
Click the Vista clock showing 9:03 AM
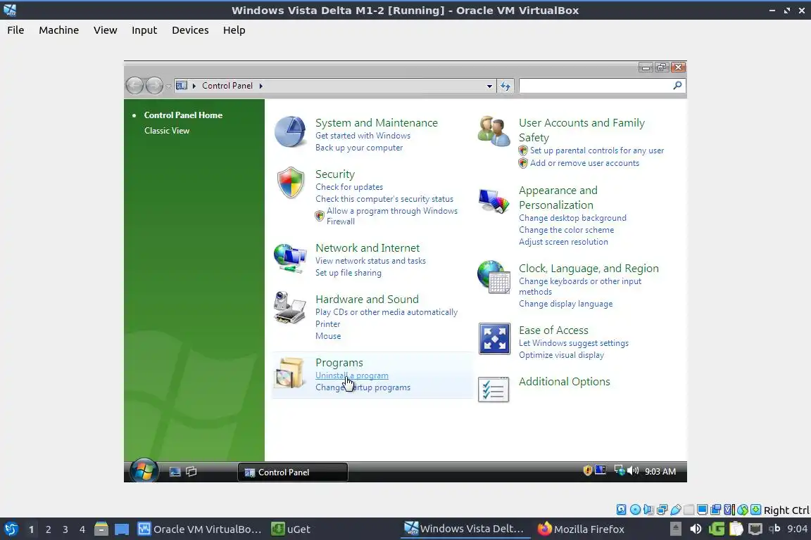tap(660, 471)
